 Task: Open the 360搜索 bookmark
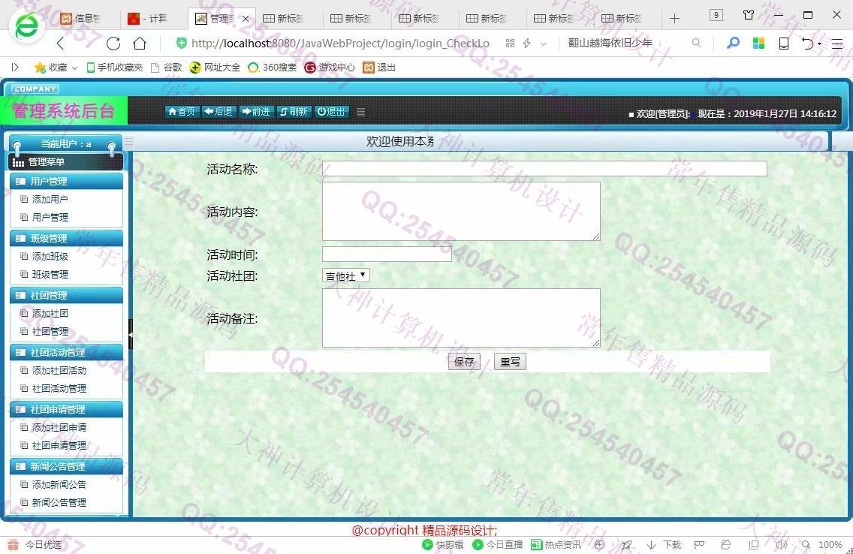pyautogui.click(x=272, y=68)
